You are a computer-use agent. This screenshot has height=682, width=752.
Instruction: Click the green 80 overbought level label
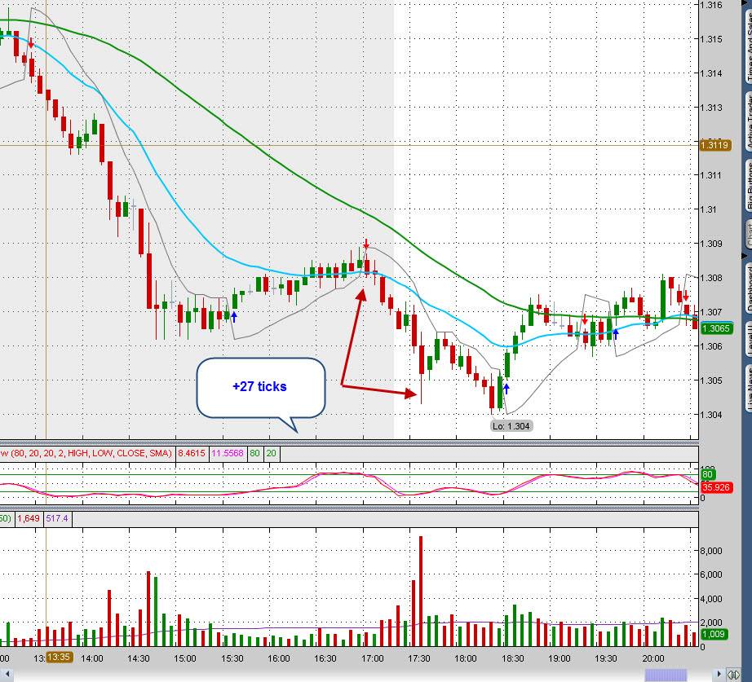(707, 474)
